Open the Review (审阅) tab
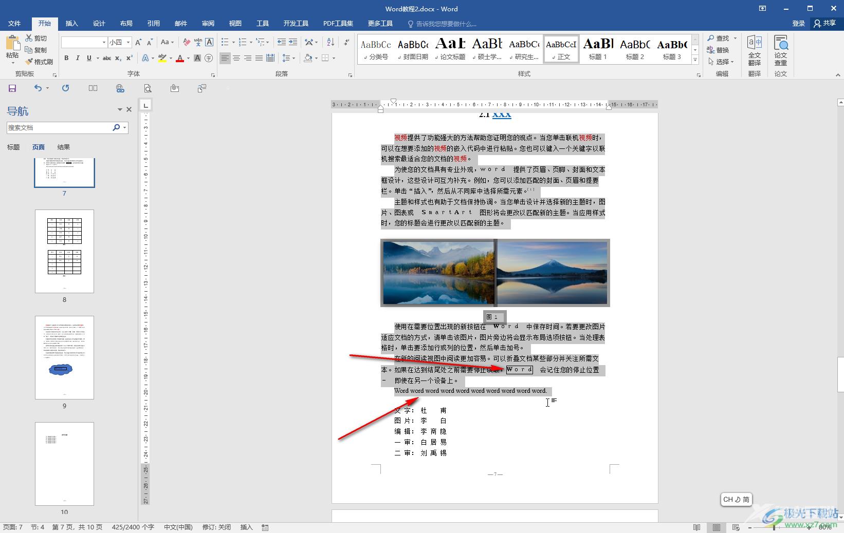This screenshot has height=533, width=844. pyautogui.click(x=208, y=24)
